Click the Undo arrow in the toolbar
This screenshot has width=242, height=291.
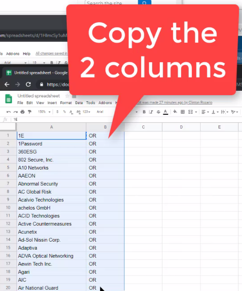tap(8, 112)
